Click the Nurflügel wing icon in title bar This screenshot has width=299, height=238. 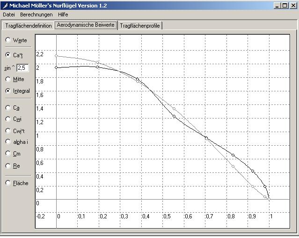[x=5, y=6]
